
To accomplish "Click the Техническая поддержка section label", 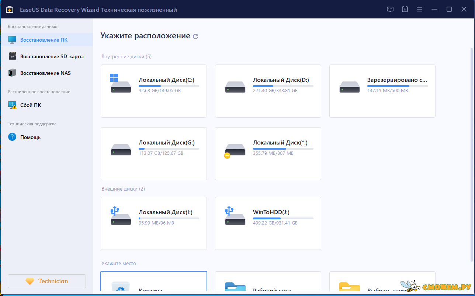I will (x=32, y=124).
